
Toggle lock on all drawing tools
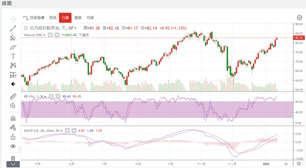click(x=13, y=137)
